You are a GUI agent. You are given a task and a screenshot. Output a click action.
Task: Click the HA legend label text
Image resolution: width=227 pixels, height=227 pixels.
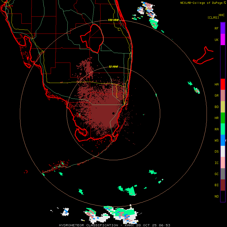tap(216, 84)
